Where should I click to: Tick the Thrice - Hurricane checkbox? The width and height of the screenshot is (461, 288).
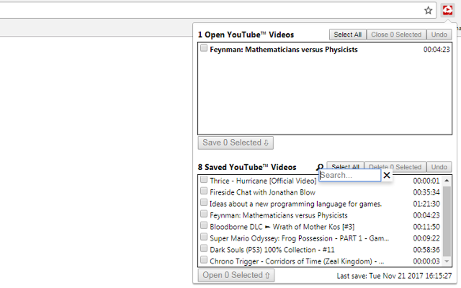(204, 180)
